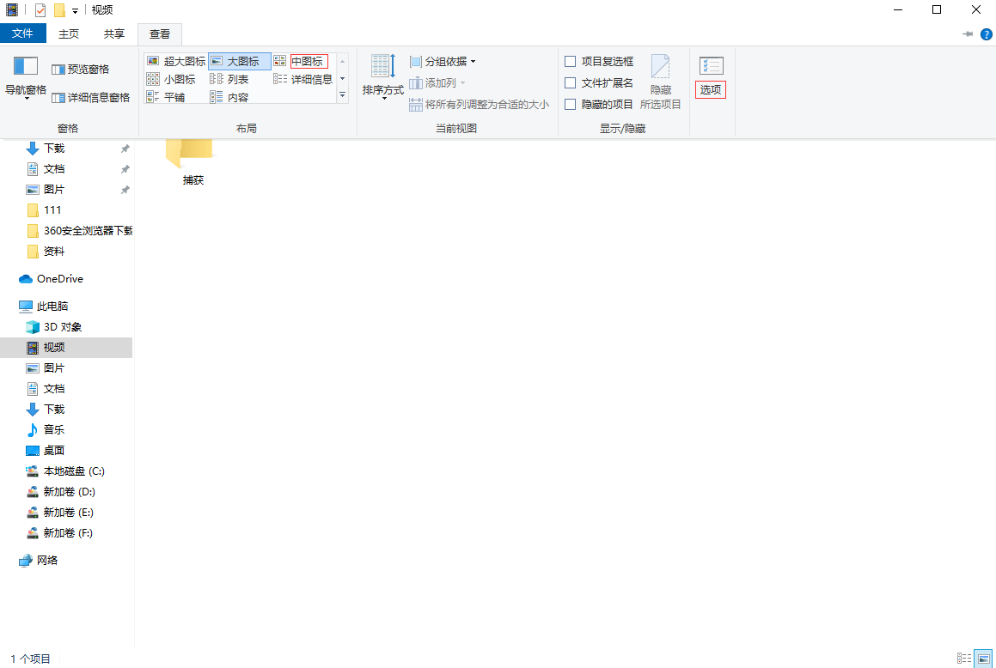This screenshot has height=668, width=996.
Task: Select 小图标 layout
Action: coord(171,79)
